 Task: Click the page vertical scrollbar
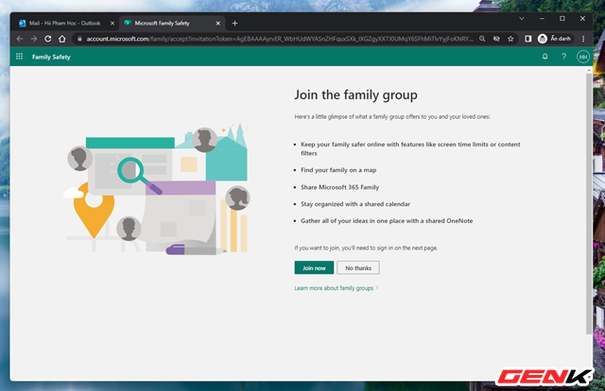[x=588, y=203]
